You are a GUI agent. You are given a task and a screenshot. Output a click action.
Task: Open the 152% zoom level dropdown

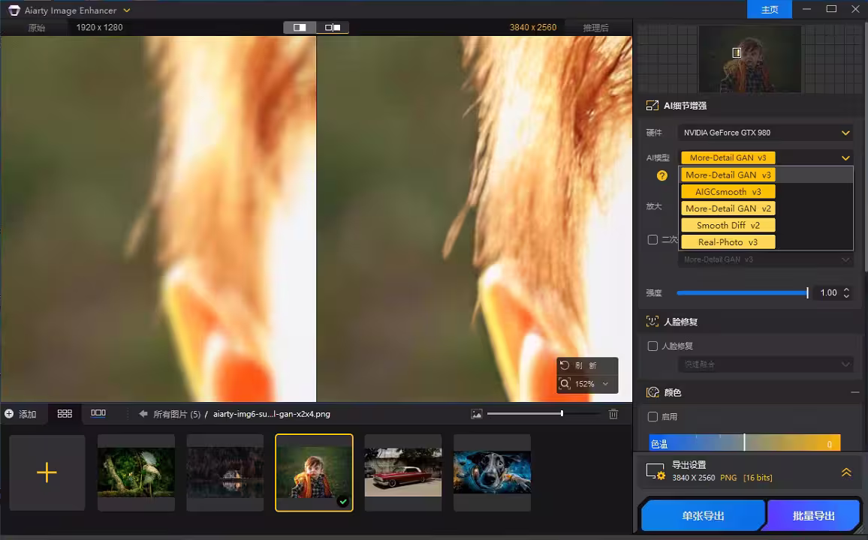[x=605, y=383]
